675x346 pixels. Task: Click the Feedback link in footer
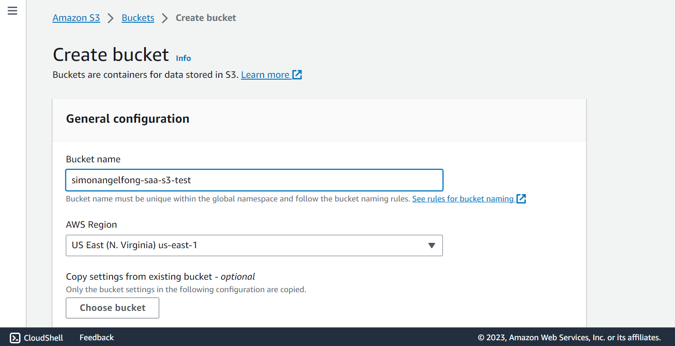[96, 338]
